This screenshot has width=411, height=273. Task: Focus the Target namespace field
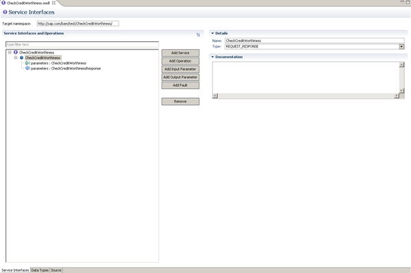click(78, 23)
